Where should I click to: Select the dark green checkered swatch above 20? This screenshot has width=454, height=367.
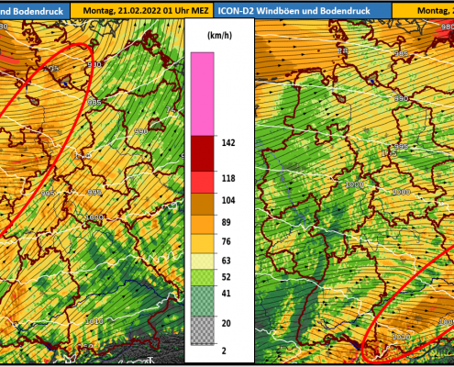coord(203,301)
